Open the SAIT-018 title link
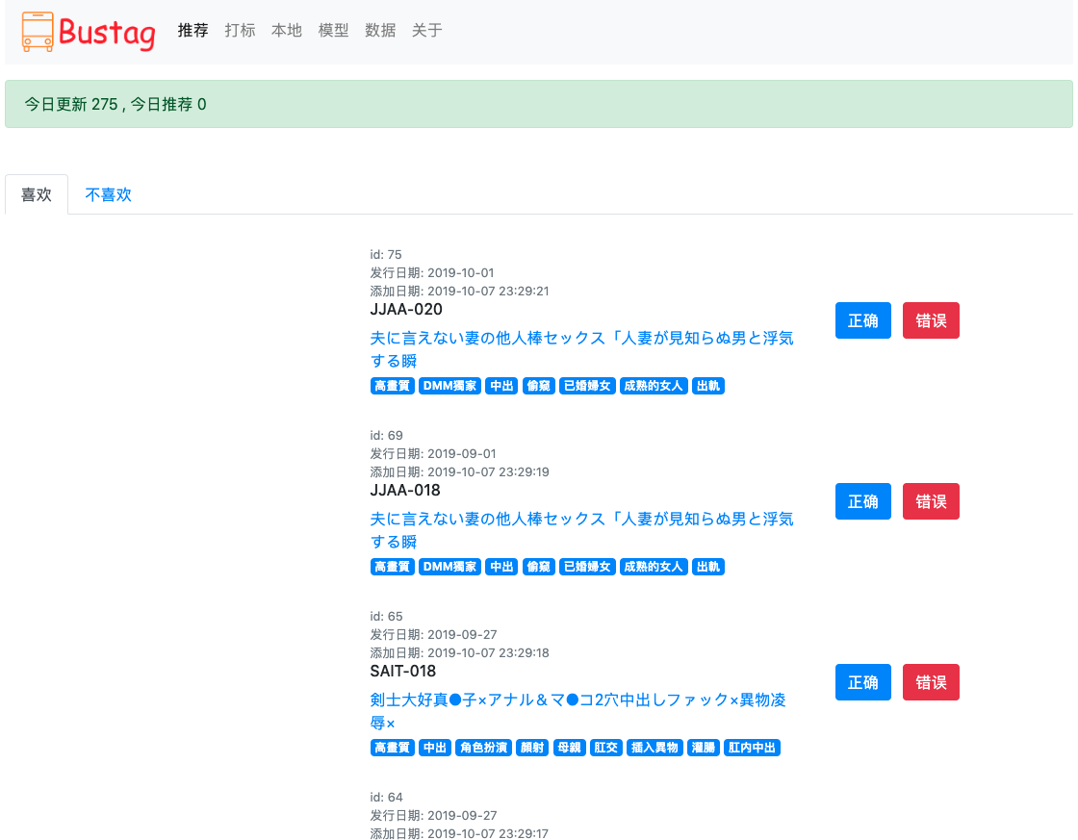 point(577,711)
